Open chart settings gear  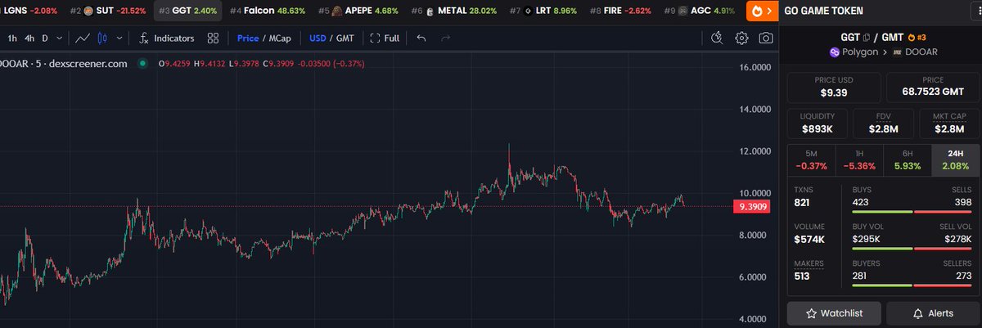point(741,38)
